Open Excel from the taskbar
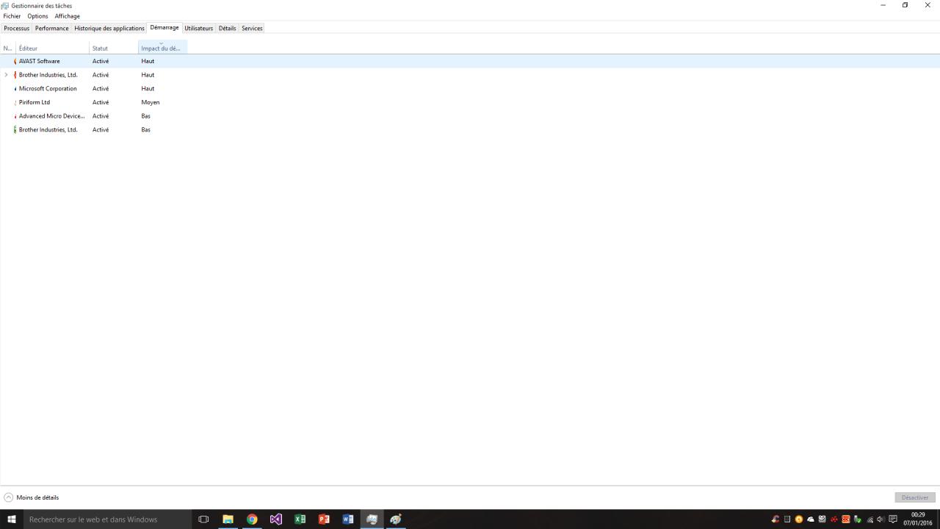This screenshot has height=529, width=940. [x=300, y=519]
